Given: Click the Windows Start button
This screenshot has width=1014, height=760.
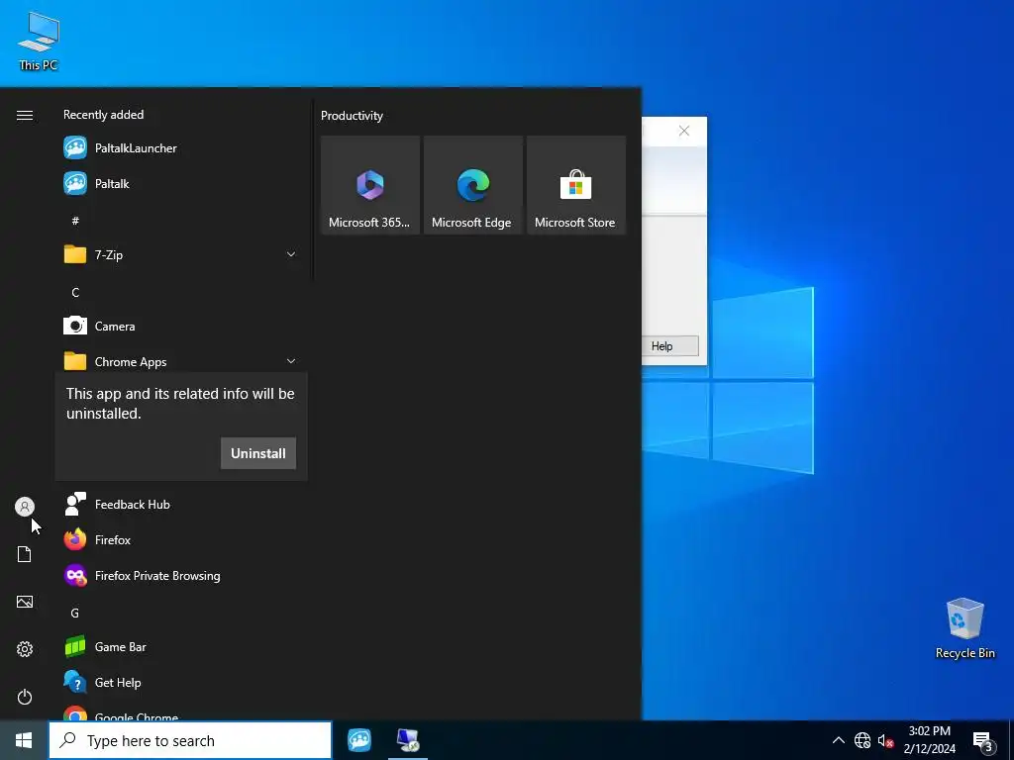Looking at the screenshot, I should (x=24, y=740).
